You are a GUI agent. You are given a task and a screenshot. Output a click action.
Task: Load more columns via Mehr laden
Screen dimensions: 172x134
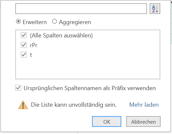(x=144, y=105)
